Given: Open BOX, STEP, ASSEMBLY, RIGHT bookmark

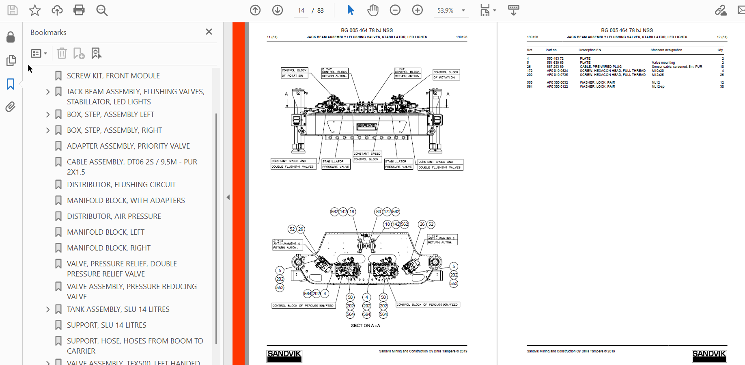Looking at the screenshot, I should [114, 130].
